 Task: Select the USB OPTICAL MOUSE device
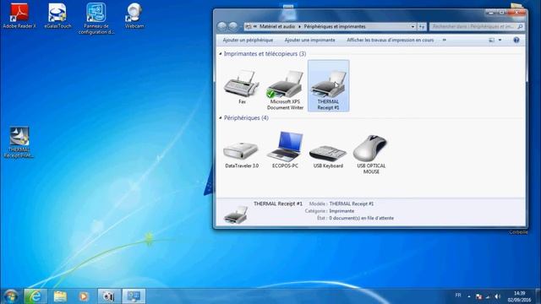click(x=371, y=154)
